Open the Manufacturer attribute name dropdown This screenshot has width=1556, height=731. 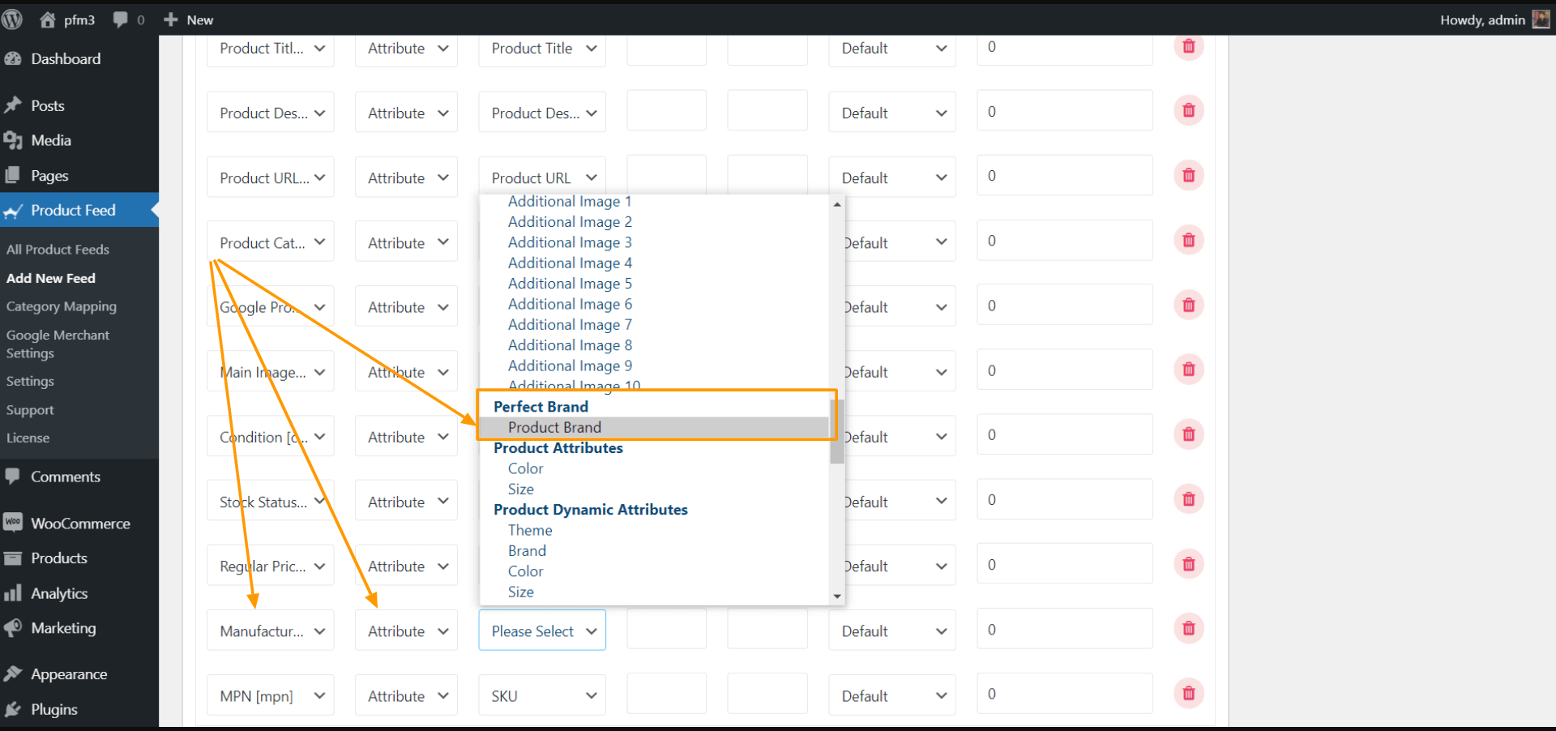[271, 631]
